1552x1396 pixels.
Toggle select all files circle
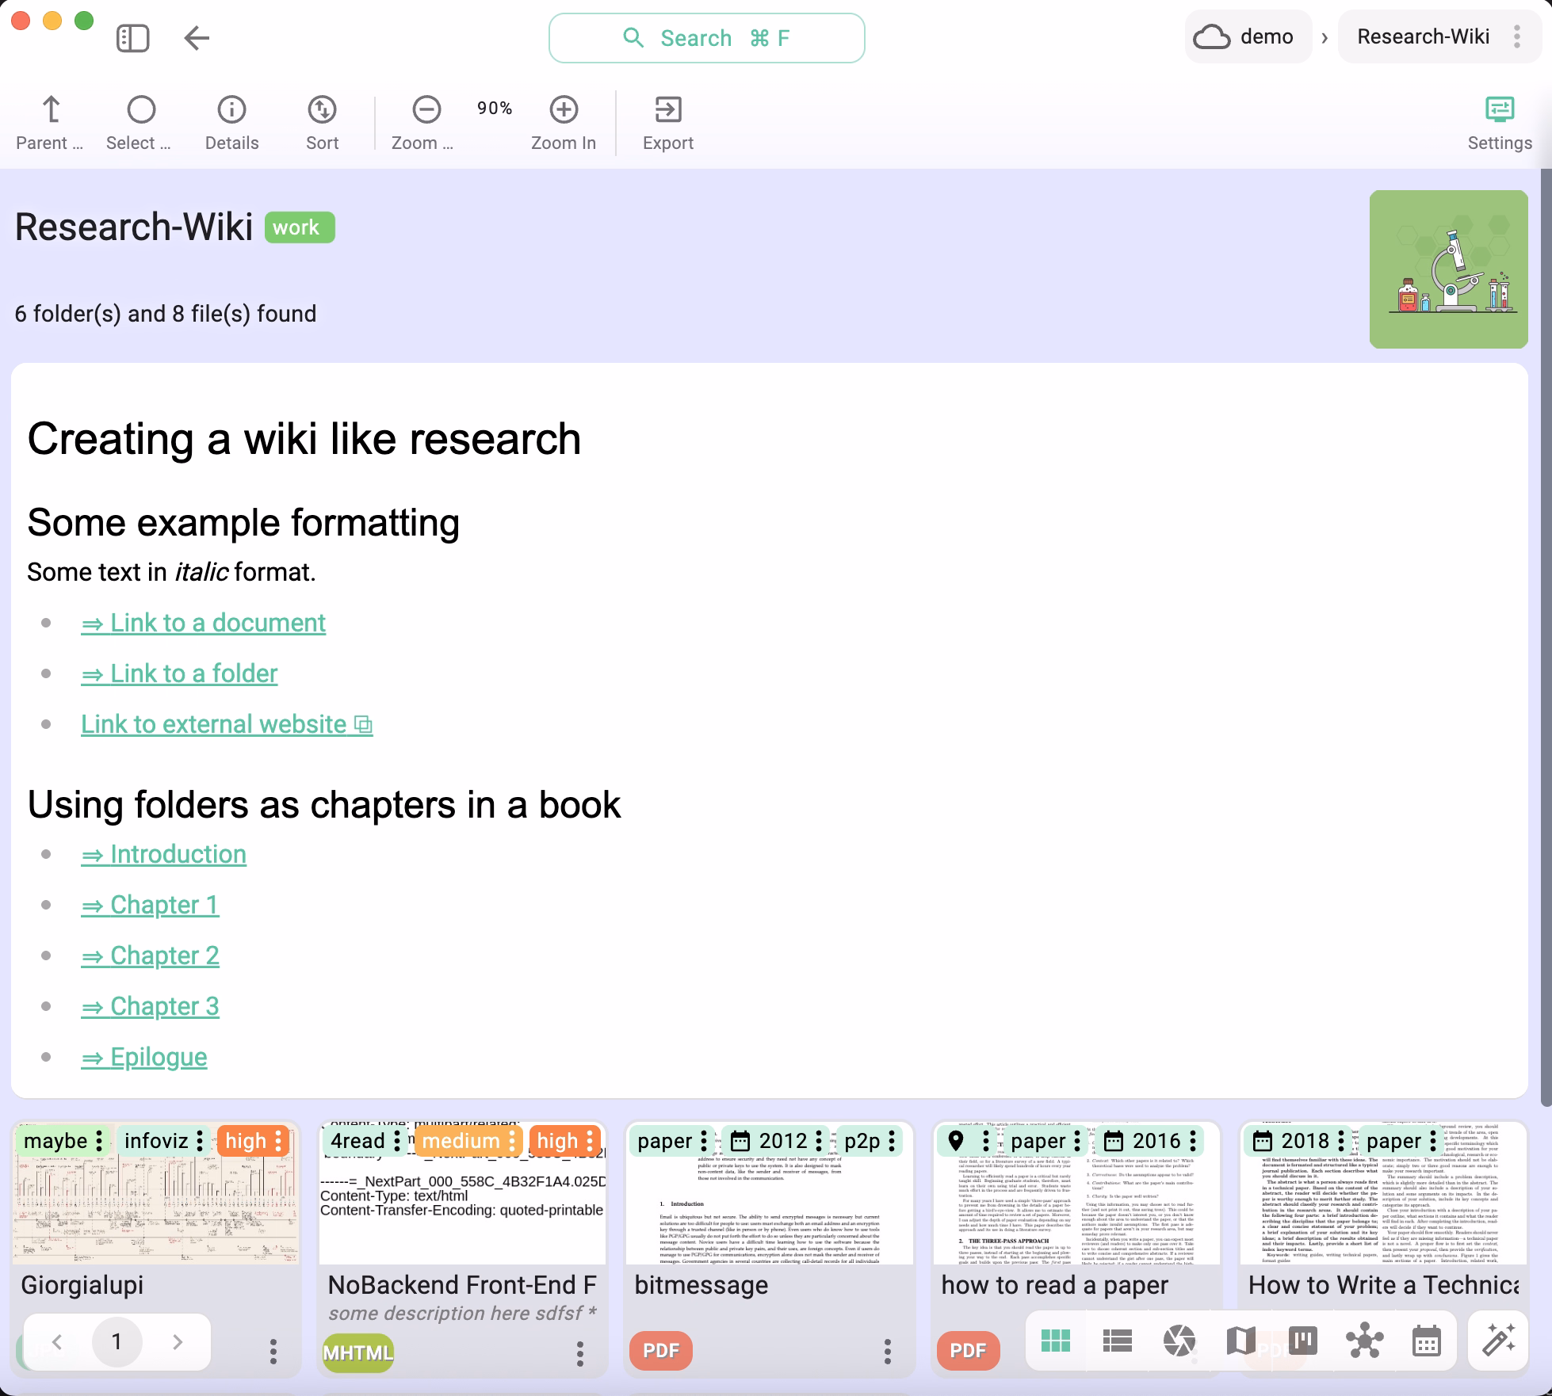[x=141, y=121]
